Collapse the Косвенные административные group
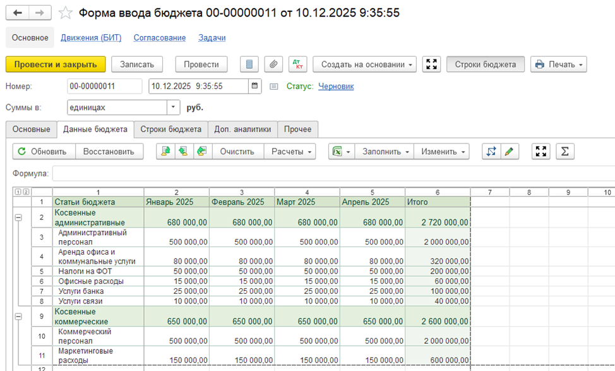 pyautogui.click(x=18, y=217)
